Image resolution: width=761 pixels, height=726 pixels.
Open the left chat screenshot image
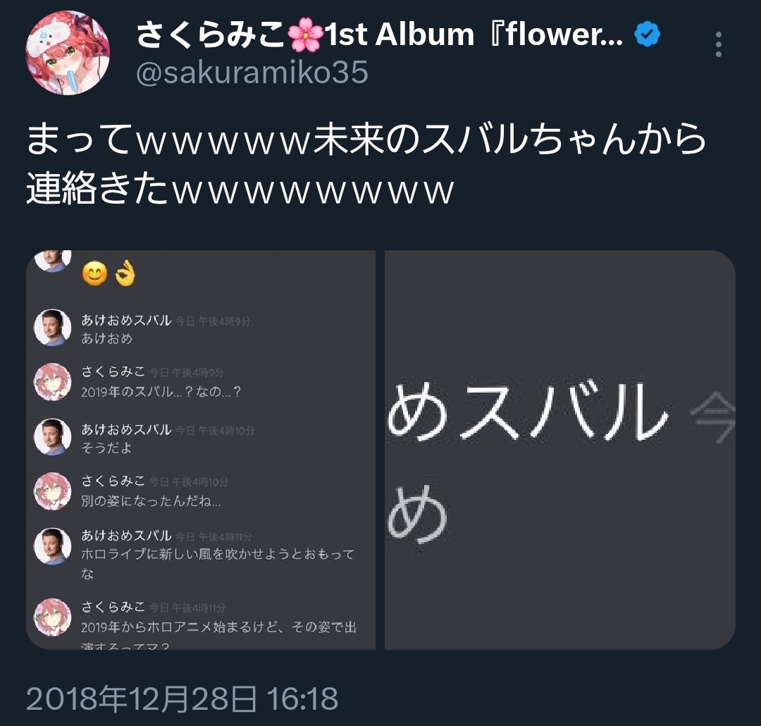pyautogui.click(x=201, y=450)
